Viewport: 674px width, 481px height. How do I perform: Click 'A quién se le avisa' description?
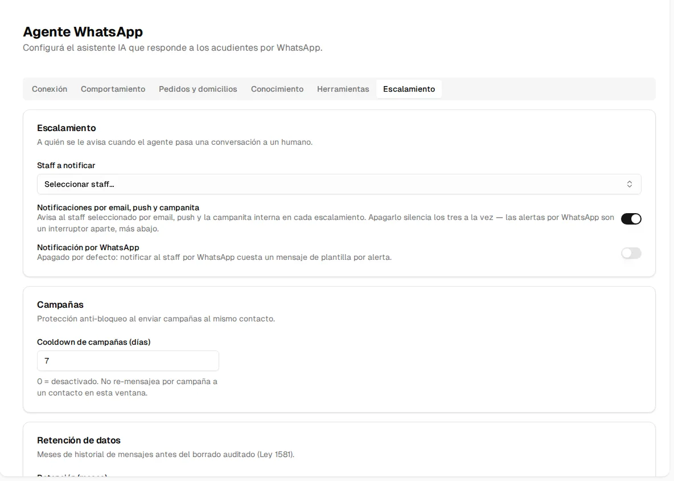[175, 142]
